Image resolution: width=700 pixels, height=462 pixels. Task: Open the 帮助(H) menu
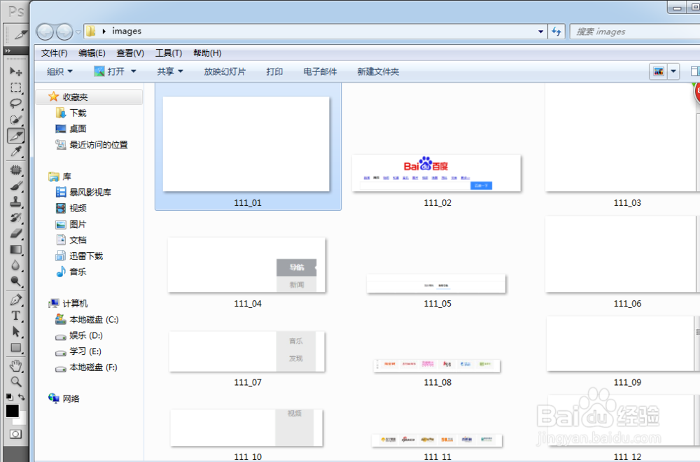click(207, 53)
